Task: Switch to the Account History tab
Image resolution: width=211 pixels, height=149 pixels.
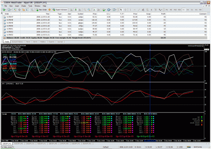Action: [18, 42]
